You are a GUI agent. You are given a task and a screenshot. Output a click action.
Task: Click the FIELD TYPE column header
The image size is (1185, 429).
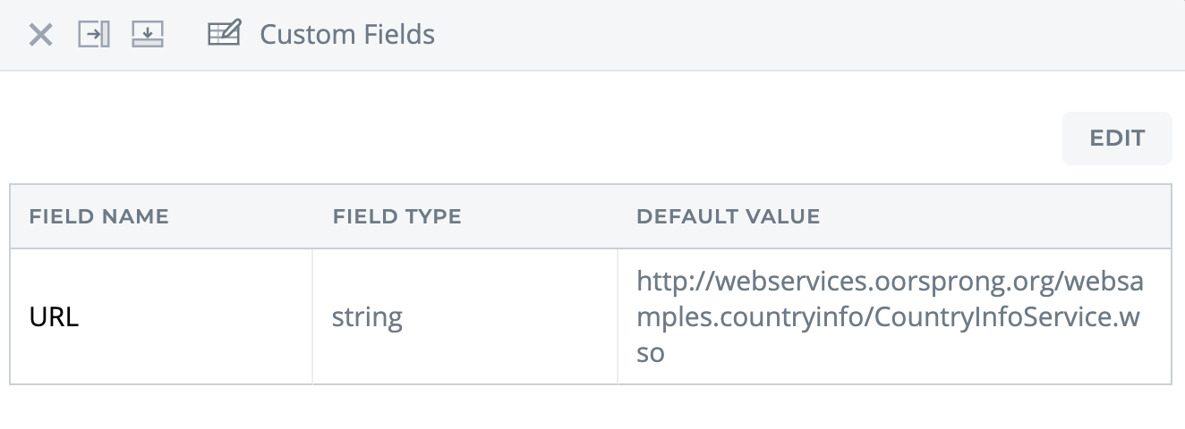(396, 216)
